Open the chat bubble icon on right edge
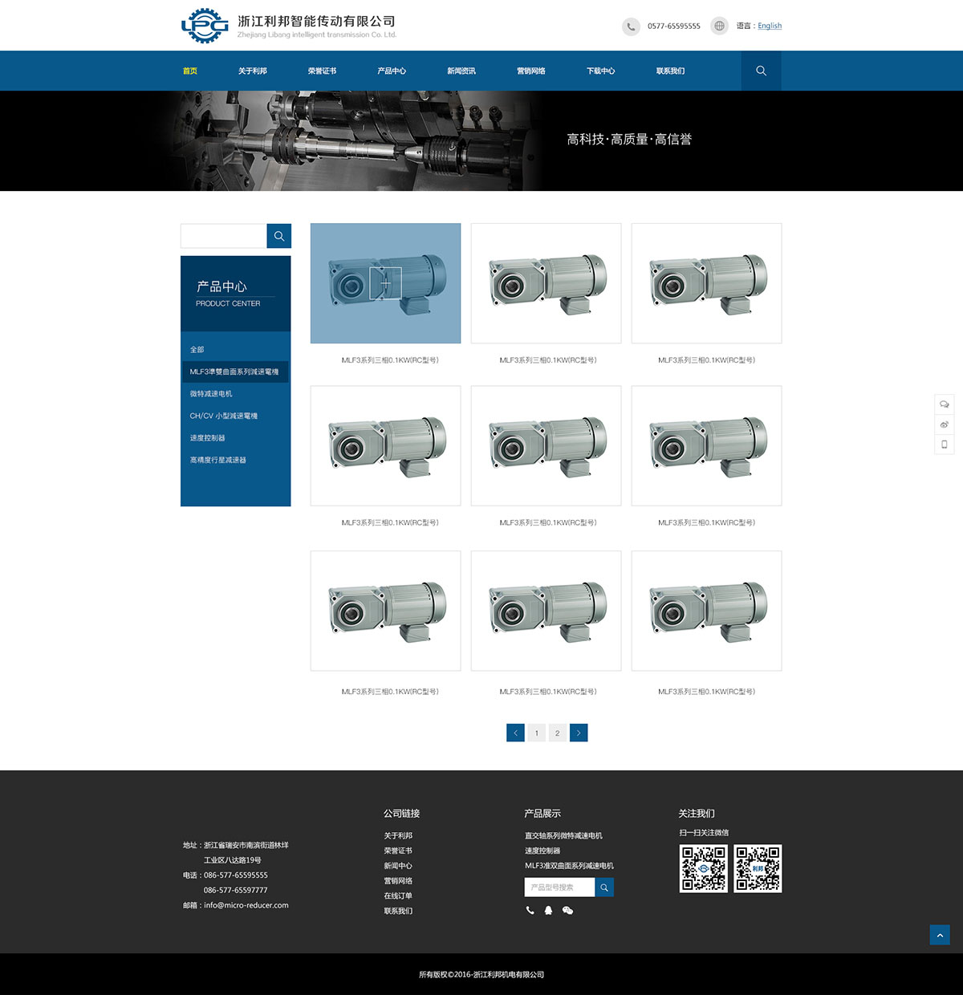 coord(944,404)
